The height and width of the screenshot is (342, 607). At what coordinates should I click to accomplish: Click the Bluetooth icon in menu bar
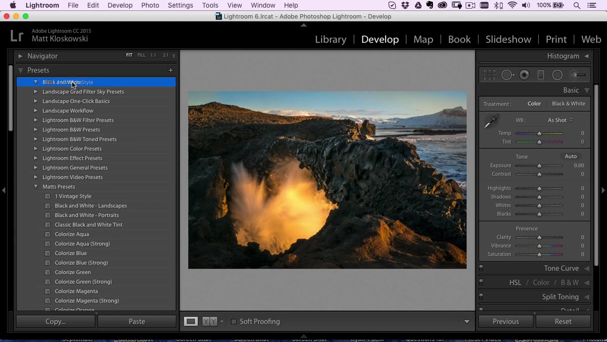tap(499, 6)
